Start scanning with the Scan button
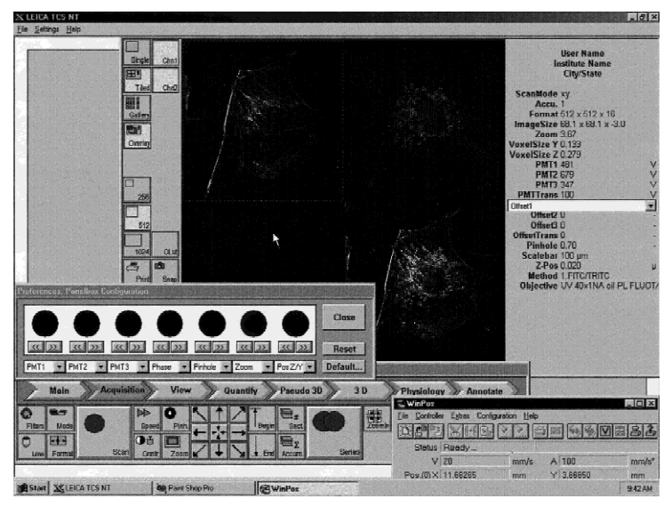672x507 pixels. click(x=101, y=431)
